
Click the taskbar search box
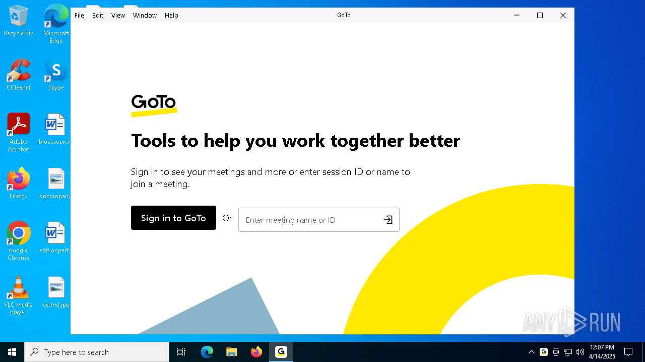pyautogui.click(x=97, y=352)
